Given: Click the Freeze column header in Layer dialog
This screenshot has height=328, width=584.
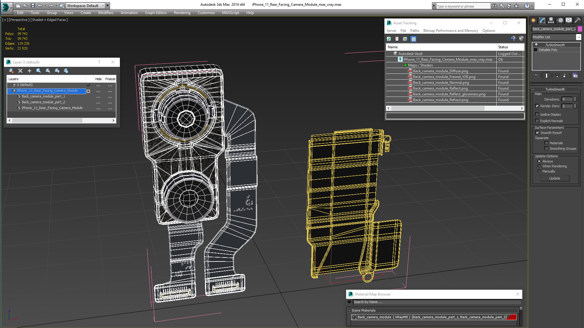Looking at the screenshot, I should tap(110, 79).
